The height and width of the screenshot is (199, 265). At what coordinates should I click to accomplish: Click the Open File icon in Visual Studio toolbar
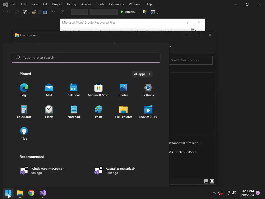pos(34,12)
